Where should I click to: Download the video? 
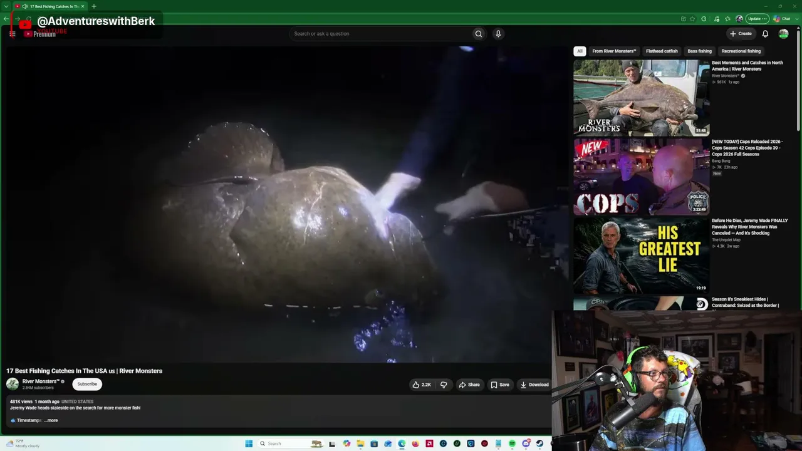pyautogui.click(x=534, y=385)
